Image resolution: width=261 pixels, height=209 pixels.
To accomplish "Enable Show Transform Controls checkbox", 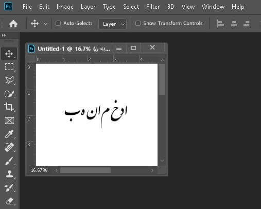I will point(138,23).
